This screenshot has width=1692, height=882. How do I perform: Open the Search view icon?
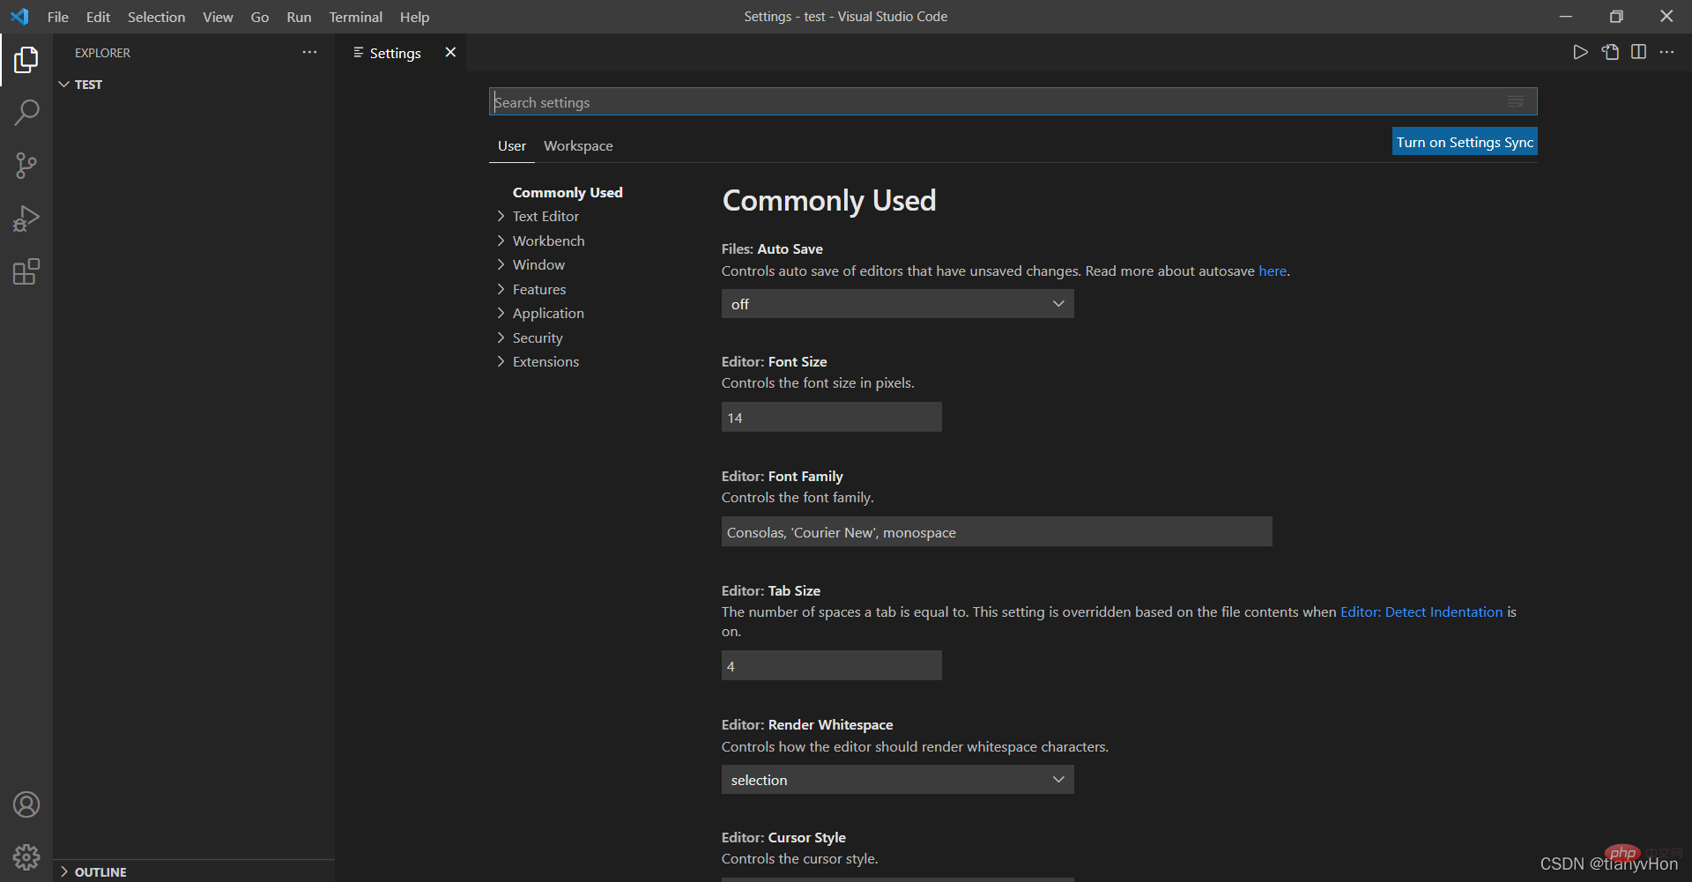click(26, 113)
